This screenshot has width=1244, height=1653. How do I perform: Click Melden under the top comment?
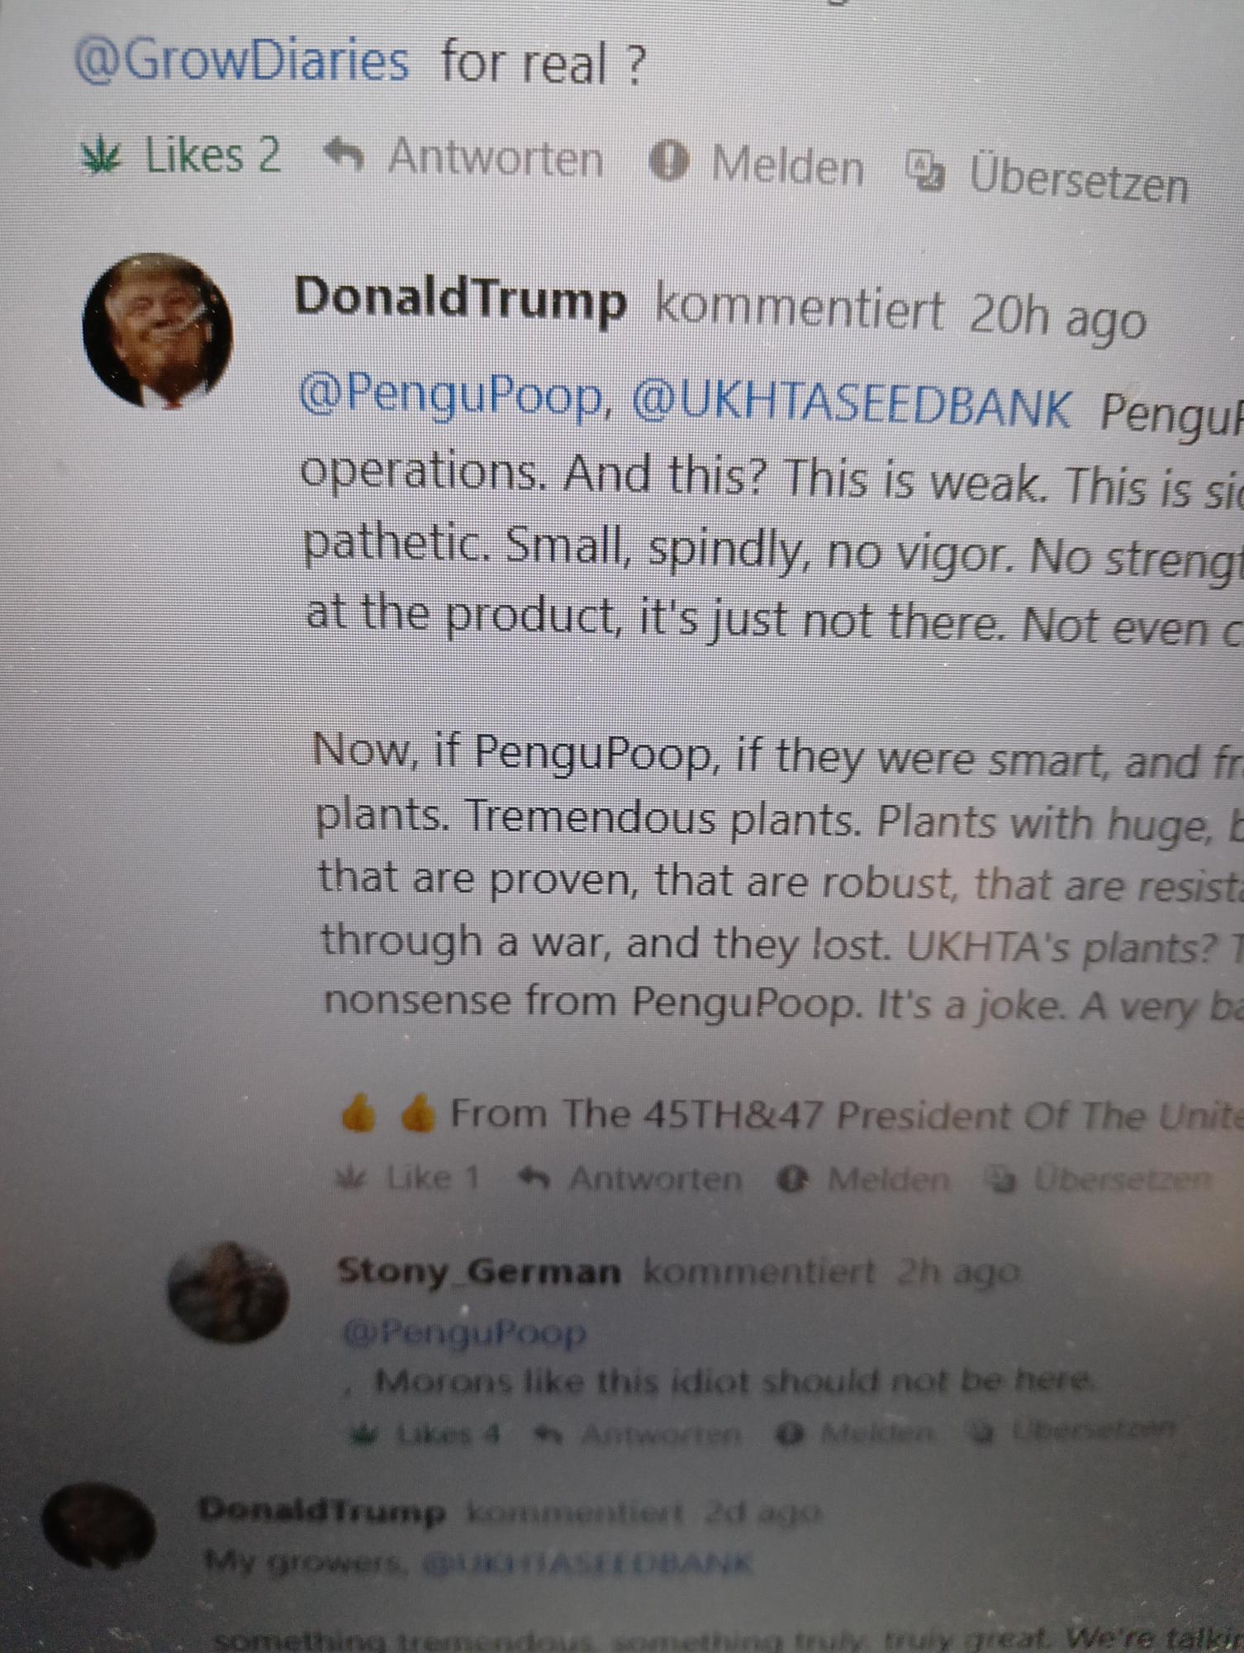pyautogui.click(x=788, y=166)
